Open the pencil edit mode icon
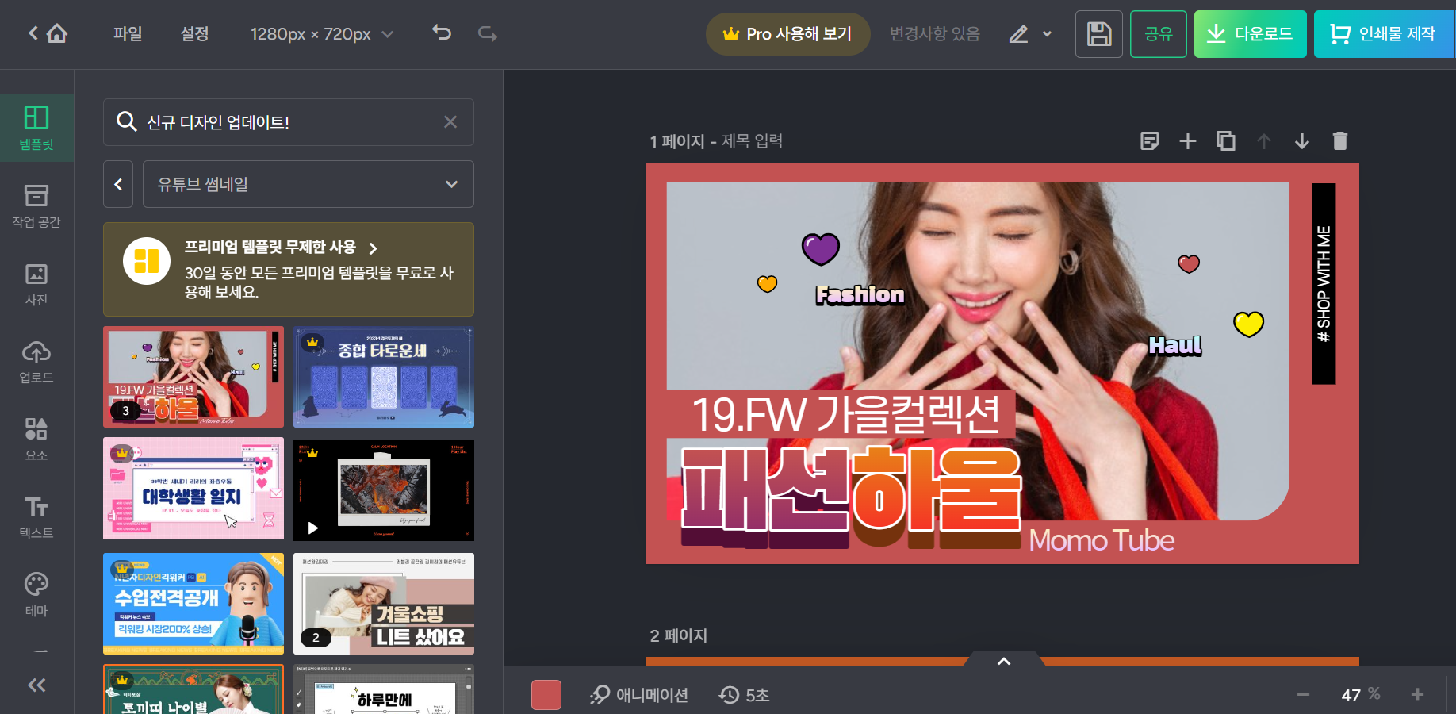 coord(1019,34)
